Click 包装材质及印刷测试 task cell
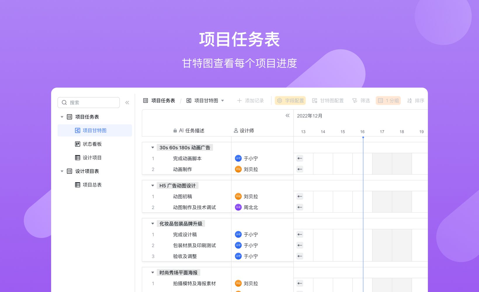479x292 pixels. 195,245
